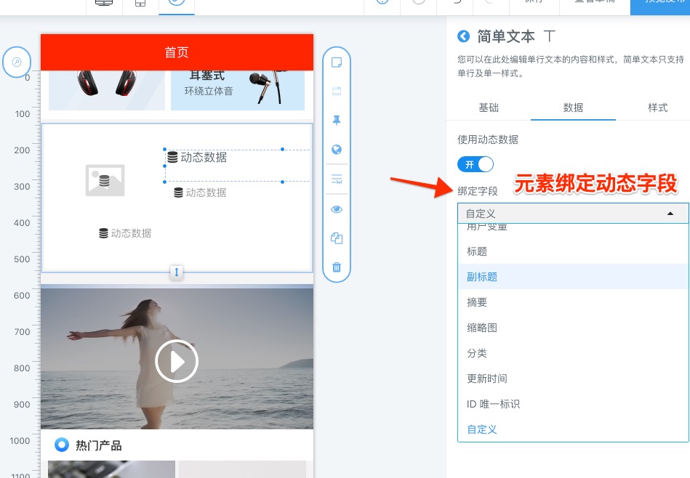The width and height of the screenshot is (690, 478).
Task: Select the middle grey 动态数据 text element
Action: [x=200, y=193]
